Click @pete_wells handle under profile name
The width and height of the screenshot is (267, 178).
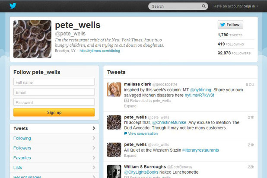point(70,34)
